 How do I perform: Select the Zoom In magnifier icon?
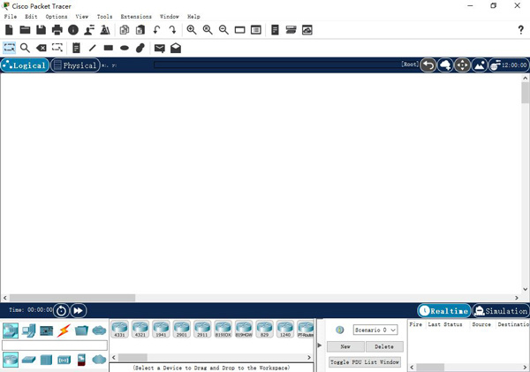coord(192,30)
